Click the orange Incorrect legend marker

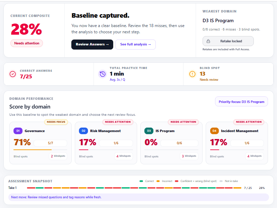(158, 181)
